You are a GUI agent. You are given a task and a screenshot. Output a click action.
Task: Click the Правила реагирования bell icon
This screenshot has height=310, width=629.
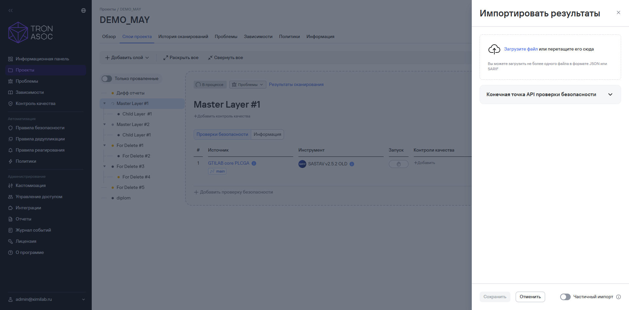tap(10, 150)
